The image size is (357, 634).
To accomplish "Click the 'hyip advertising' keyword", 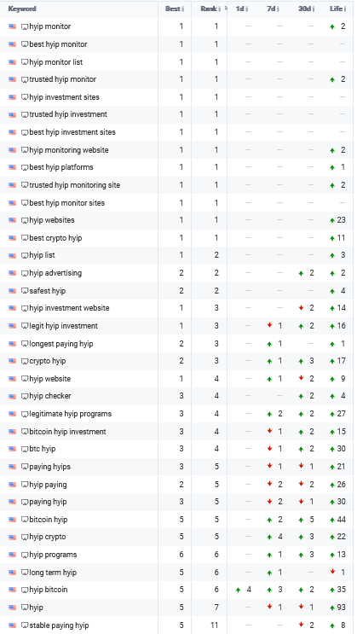I will click(55, 273).
